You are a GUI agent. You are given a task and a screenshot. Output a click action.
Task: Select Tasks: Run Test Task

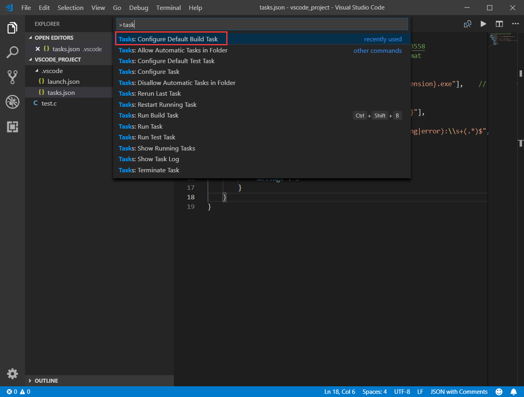coord(262,137)
